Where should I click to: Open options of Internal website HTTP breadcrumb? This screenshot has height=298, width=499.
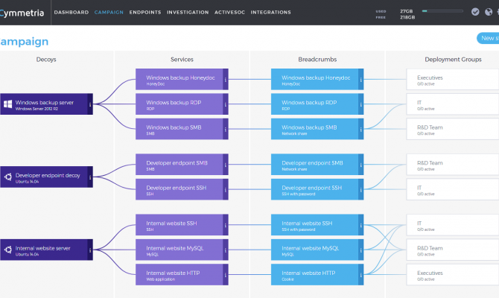(x=361, y=275)
